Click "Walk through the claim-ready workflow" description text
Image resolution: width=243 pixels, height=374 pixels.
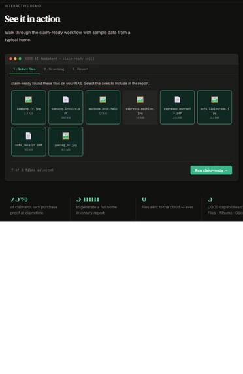(x=67, y=36)
